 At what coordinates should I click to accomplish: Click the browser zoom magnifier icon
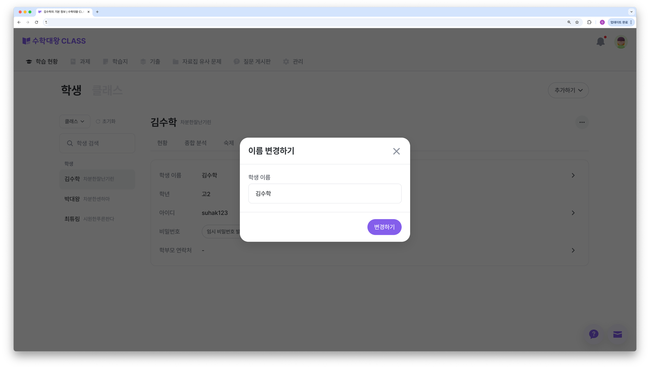(569, 22)
